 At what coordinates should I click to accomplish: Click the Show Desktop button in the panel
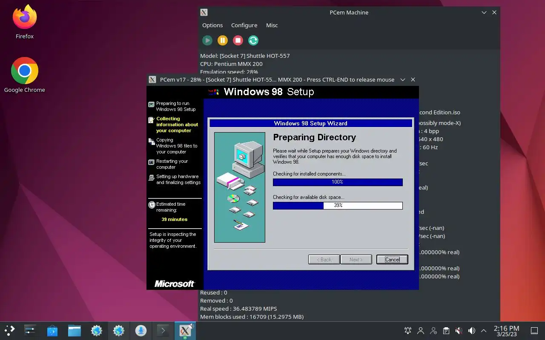pyautogui.click(x=534, y=331)
